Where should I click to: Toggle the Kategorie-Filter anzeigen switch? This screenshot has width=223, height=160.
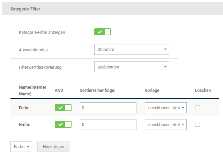tap(102, 32)
